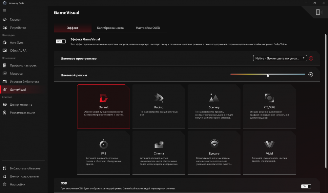This screenshot has width=328, height=193.
Task: Select the Racing mode label
Action: [x=159, y=107]
